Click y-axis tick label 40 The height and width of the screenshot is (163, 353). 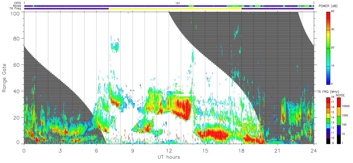pyautogui.click(x=16, y=91)
